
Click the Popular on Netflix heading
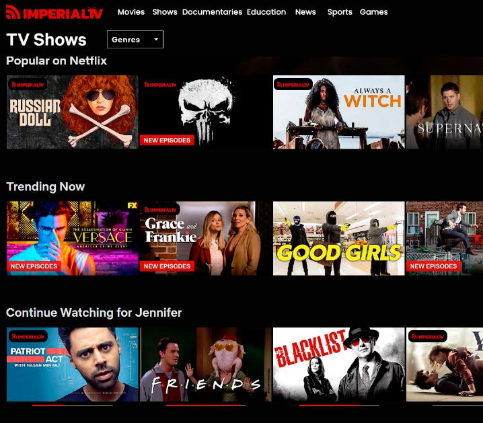57,61
